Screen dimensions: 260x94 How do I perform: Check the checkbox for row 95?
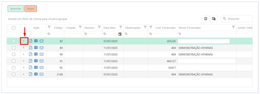click(14, 67)
